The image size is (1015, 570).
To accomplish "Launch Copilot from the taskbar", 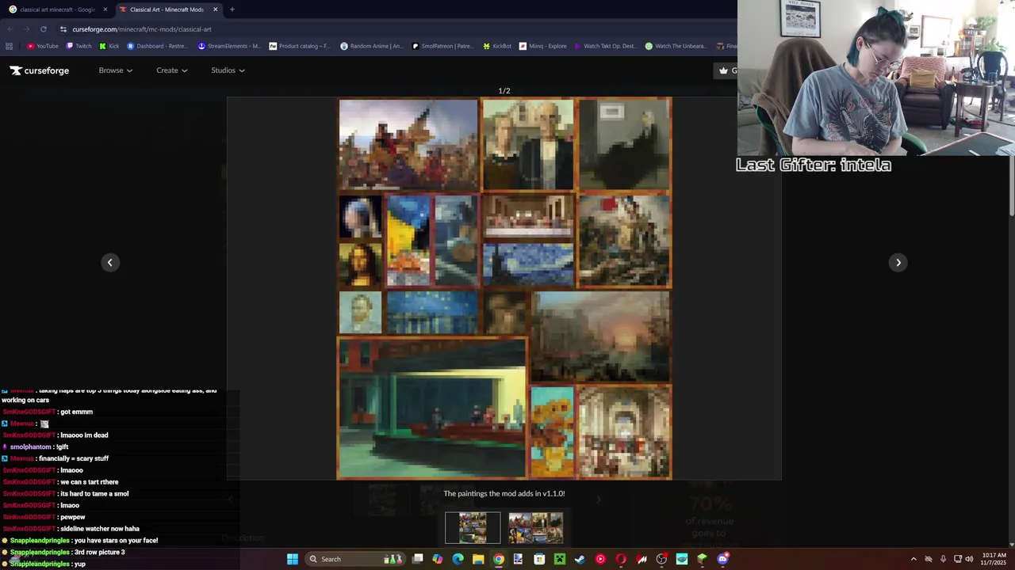I will pyautogui.click(x=438, y=559).
